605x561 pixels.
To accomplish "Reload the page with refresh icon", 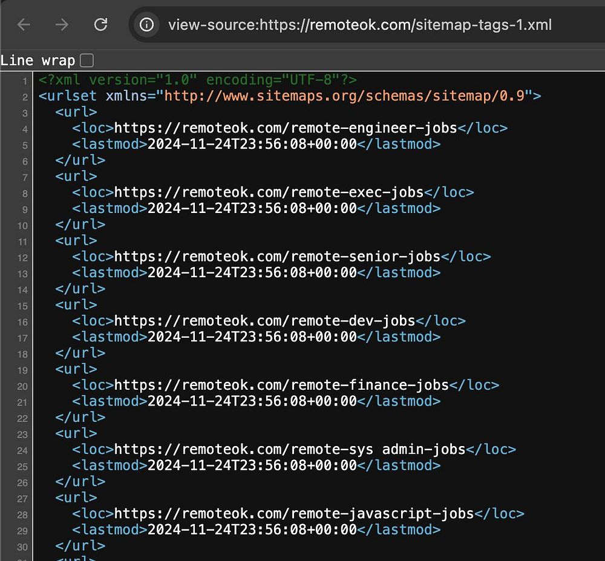I will pos(101,24).
